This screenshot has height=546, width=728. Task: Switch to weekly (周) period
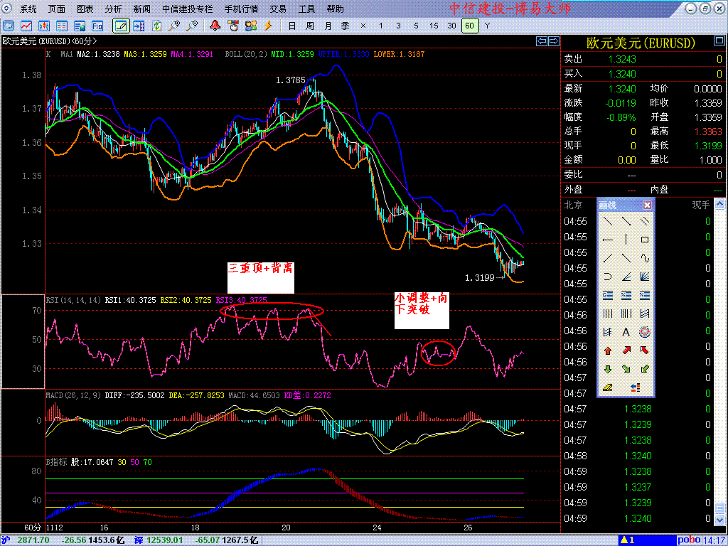click(310, 26)
